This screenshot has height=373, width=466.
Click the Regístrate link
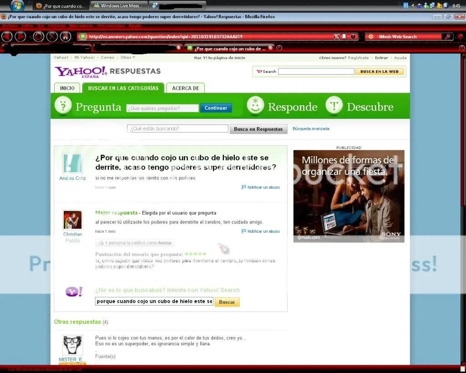(358, 58)
